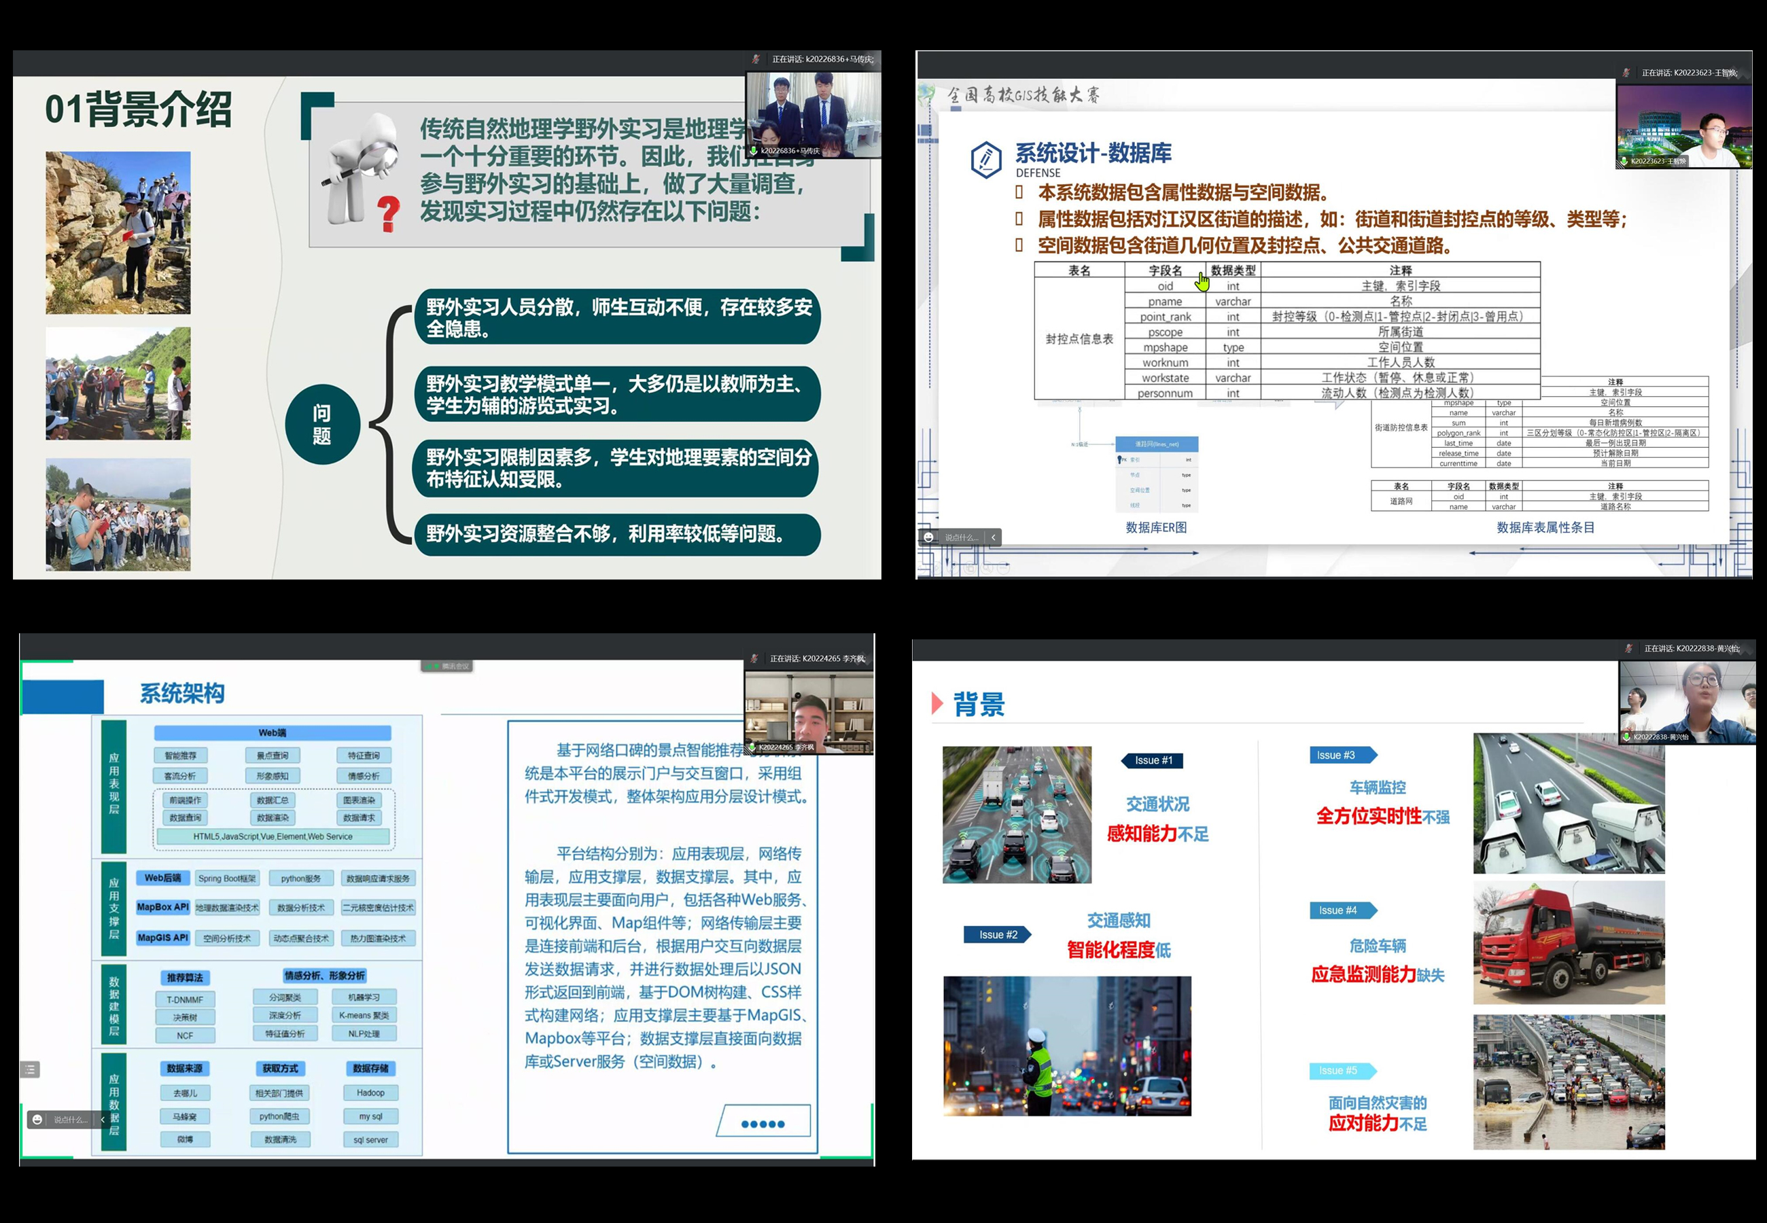Select the 马传庆 speaker video thumbnail
Viewport: 1767px width, 1223px height.
click(813, 115)
